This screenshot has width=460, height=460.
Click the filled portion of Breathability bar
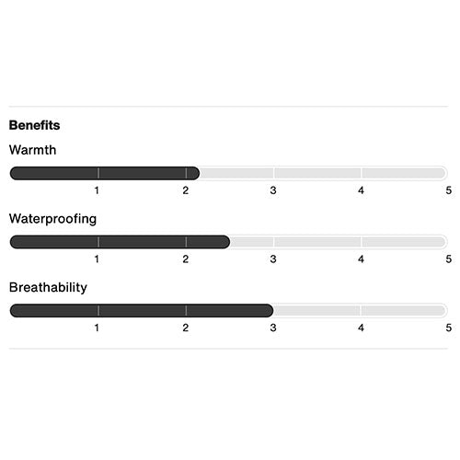coord(142,311)
